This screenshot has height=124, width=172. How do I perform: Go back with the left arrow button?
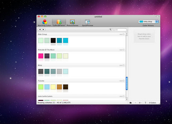40,30
